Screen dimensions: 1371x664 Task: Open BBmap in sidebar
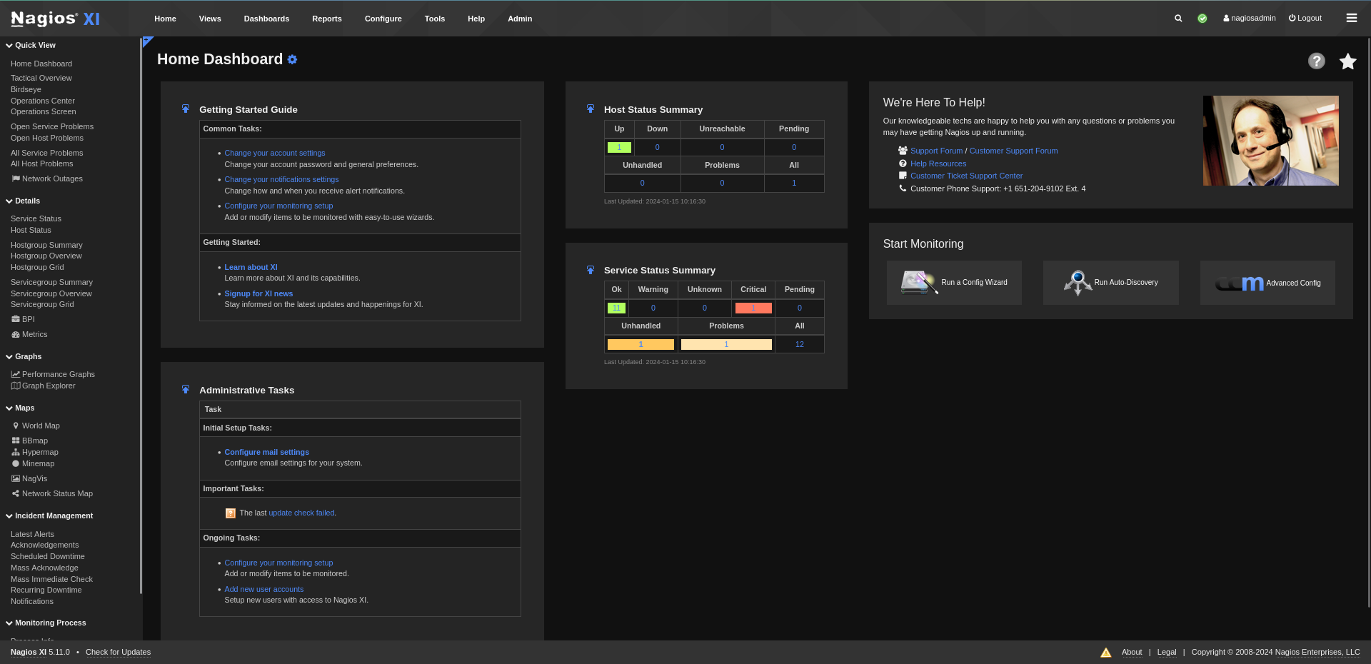tap(29, 441)
